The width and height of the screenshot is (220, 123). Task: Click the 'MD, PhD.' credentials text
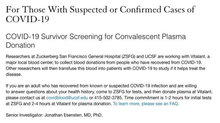[x=93, y=115]
